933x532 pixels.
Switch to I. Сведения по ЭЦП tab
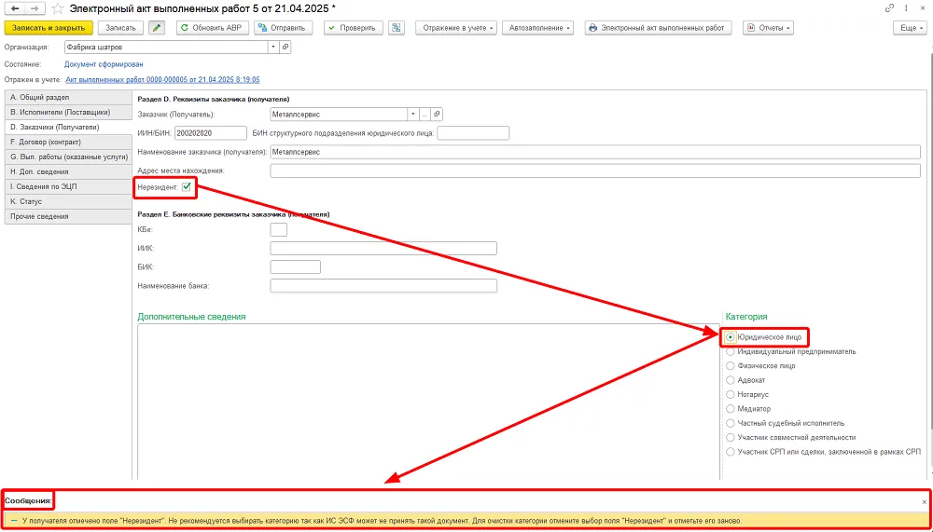pos(68,186)
